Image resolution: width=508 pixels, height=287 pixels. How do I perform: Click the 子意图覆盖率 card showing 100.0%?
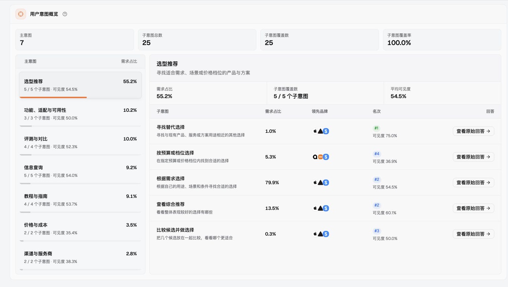tap(442, 40)
